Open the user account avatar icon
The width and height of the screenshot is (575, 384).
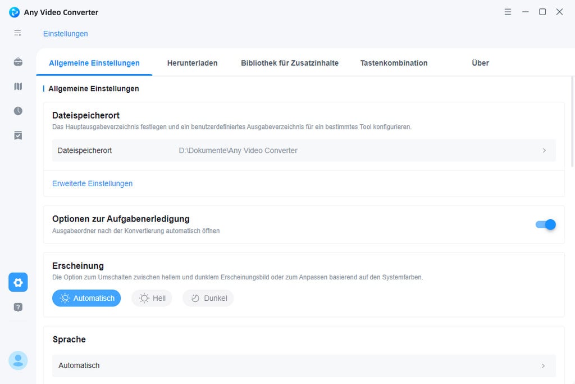pos(18,360)
